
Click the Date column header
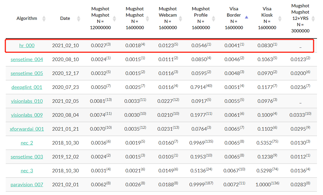(65, 18)
